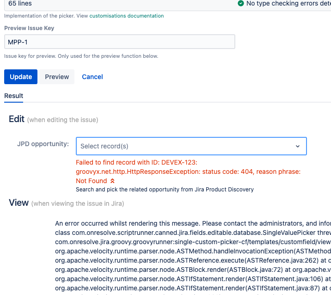Click the blue Update button
Image resolution: width=331 pixels, height=295 pixels.
click(21, 77)
